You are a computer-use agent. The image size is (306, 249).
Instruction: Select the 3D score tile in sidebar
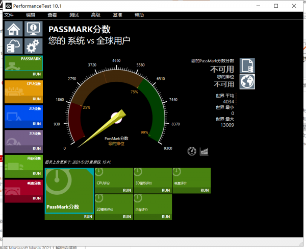23,138
